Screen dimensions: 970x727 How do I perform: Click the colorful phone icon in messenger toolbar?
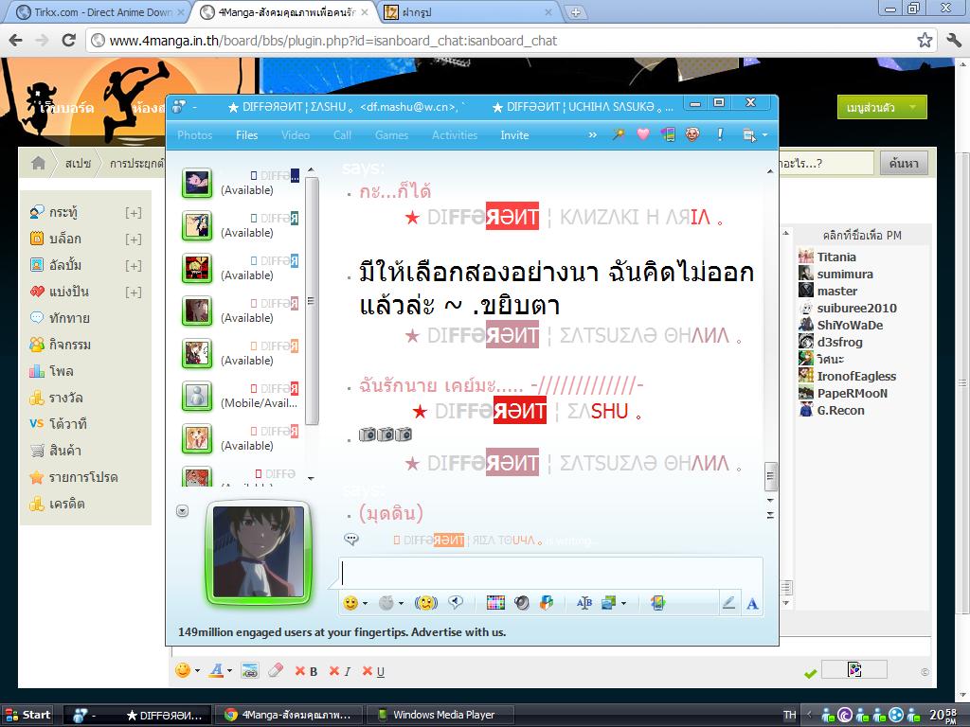[x=657, y=603]
